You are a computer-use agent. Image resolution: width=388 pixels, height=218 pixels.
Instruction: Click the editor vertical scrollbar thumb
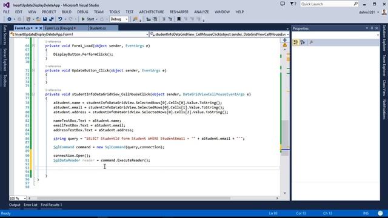285,138
